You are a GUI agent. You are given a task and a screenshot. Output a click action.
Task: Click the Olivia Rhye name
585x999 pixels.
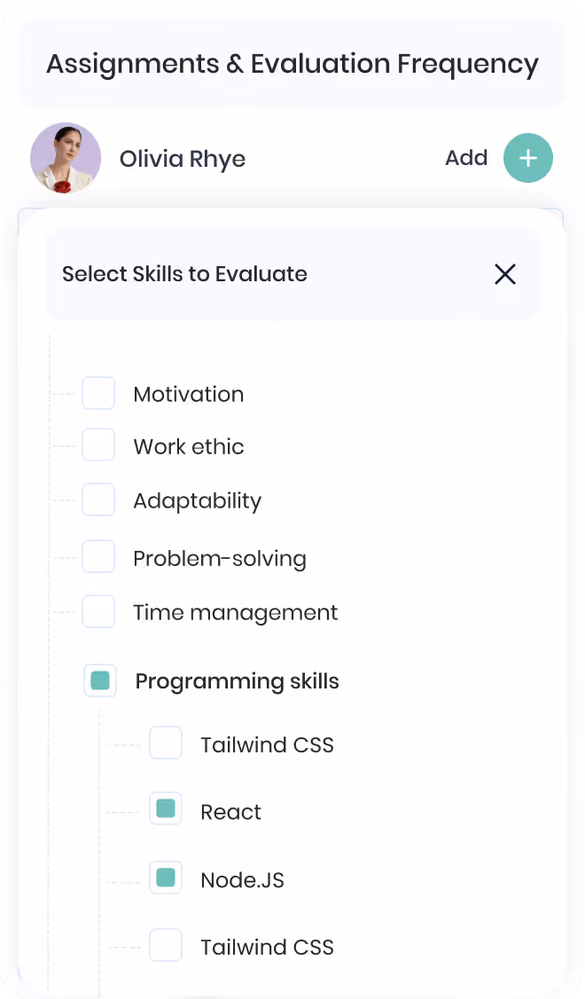point(183,159)
